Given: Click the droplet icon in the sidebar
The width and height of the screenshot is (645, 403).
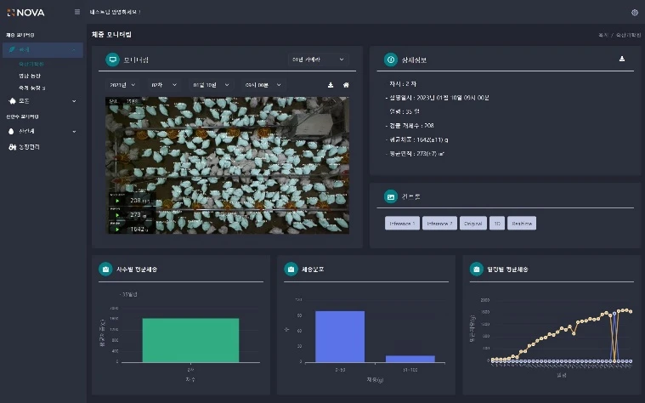Looking at the screenshot, I should click(11, 131).
